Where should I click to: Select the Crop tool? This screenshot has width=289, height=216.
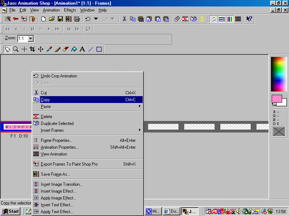[33, 49]
